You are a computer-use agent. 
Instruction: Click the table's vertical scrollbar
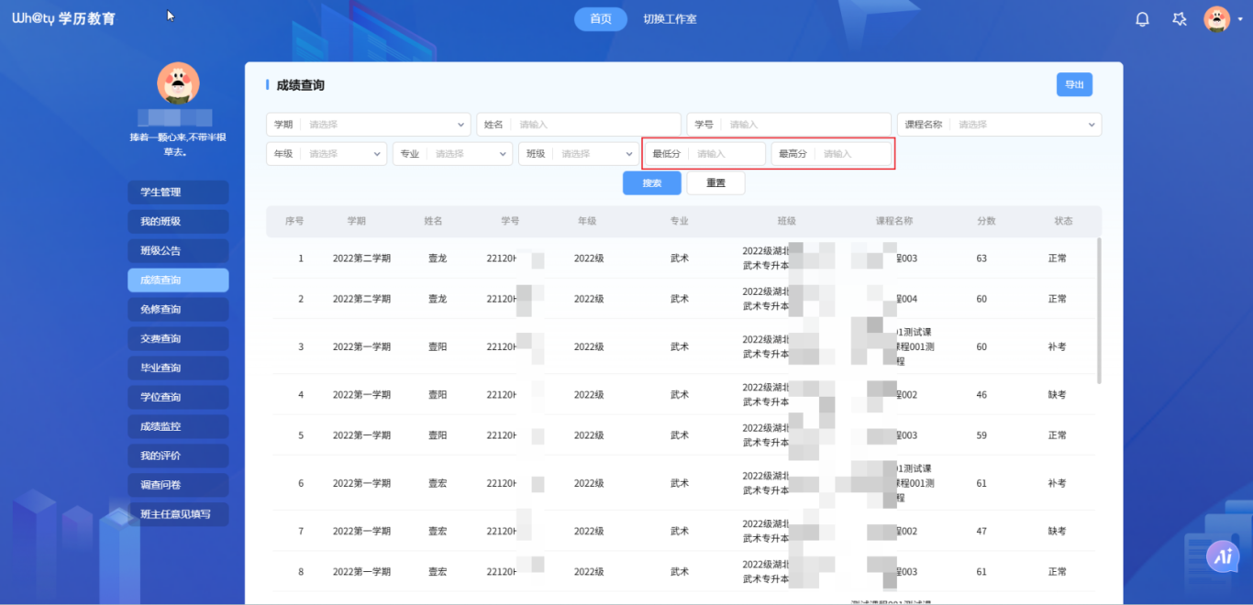(x=1099, y=310)
